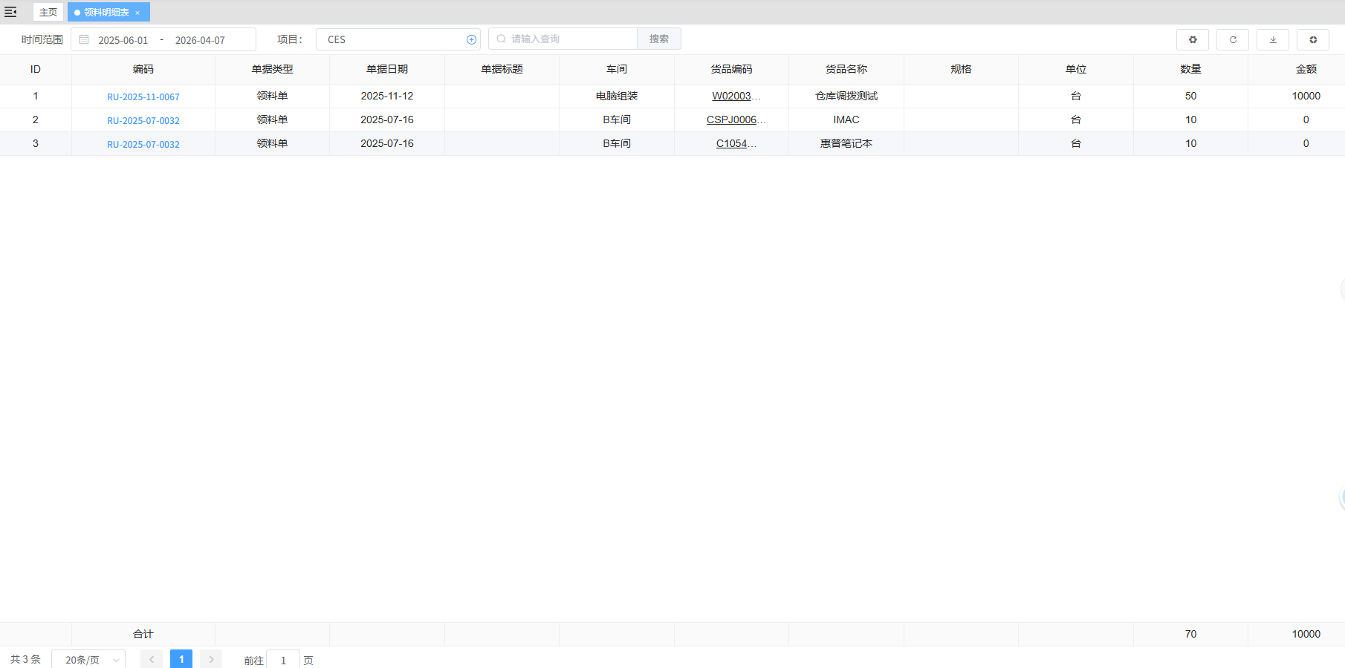Open the date picker via the calendar icon
Viewport: 1345px width, 668px height.
[x=84, y=40]
